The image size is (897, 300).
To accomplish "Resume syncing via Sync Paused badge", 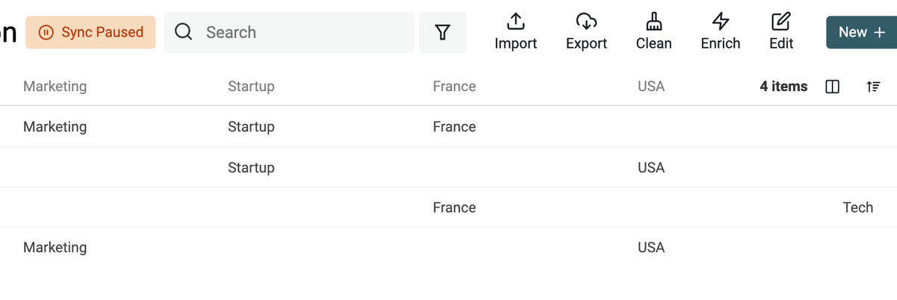I will tap(90, 32).
